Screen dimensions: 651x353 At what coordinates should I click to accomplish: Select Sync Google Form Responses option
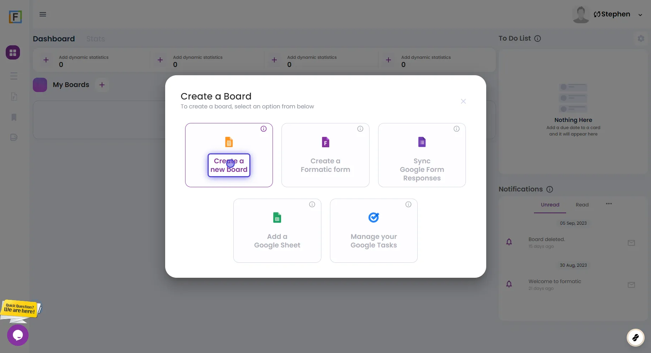click(x=422, y=155)
